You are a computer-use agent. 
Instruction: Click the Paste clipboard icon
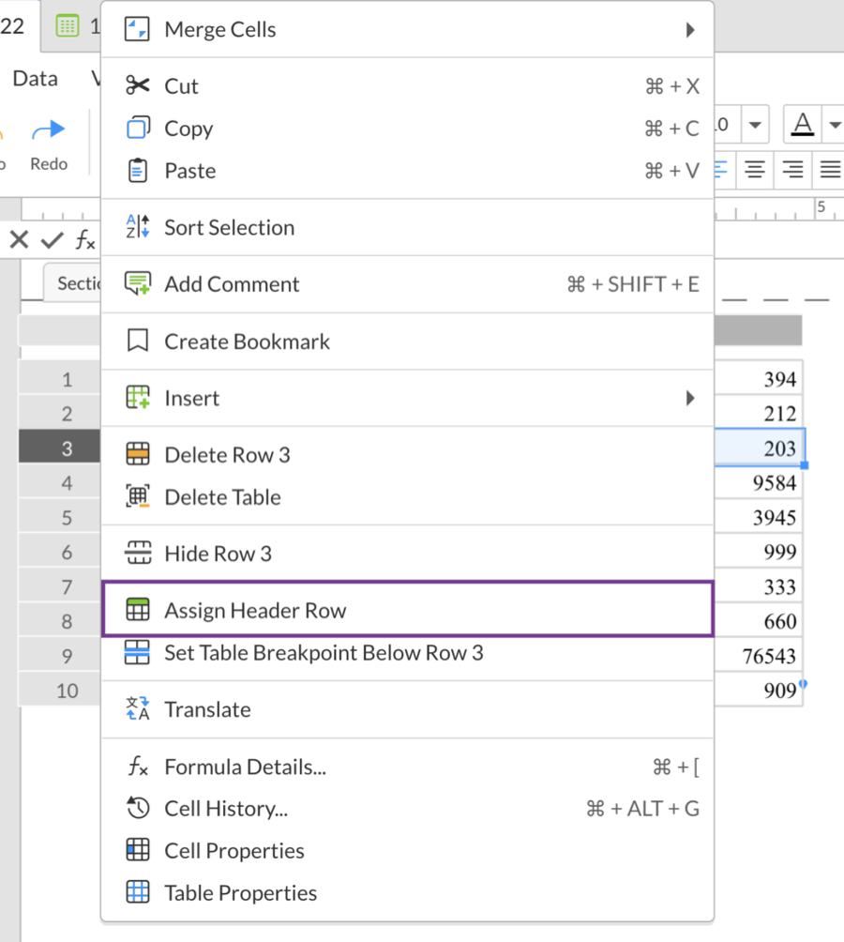[x=138, y=171]
